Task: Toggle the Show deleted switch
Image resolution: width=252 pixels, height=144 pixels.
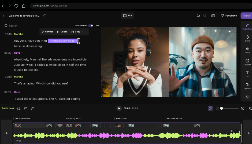Action: click(x=91, y=25)
